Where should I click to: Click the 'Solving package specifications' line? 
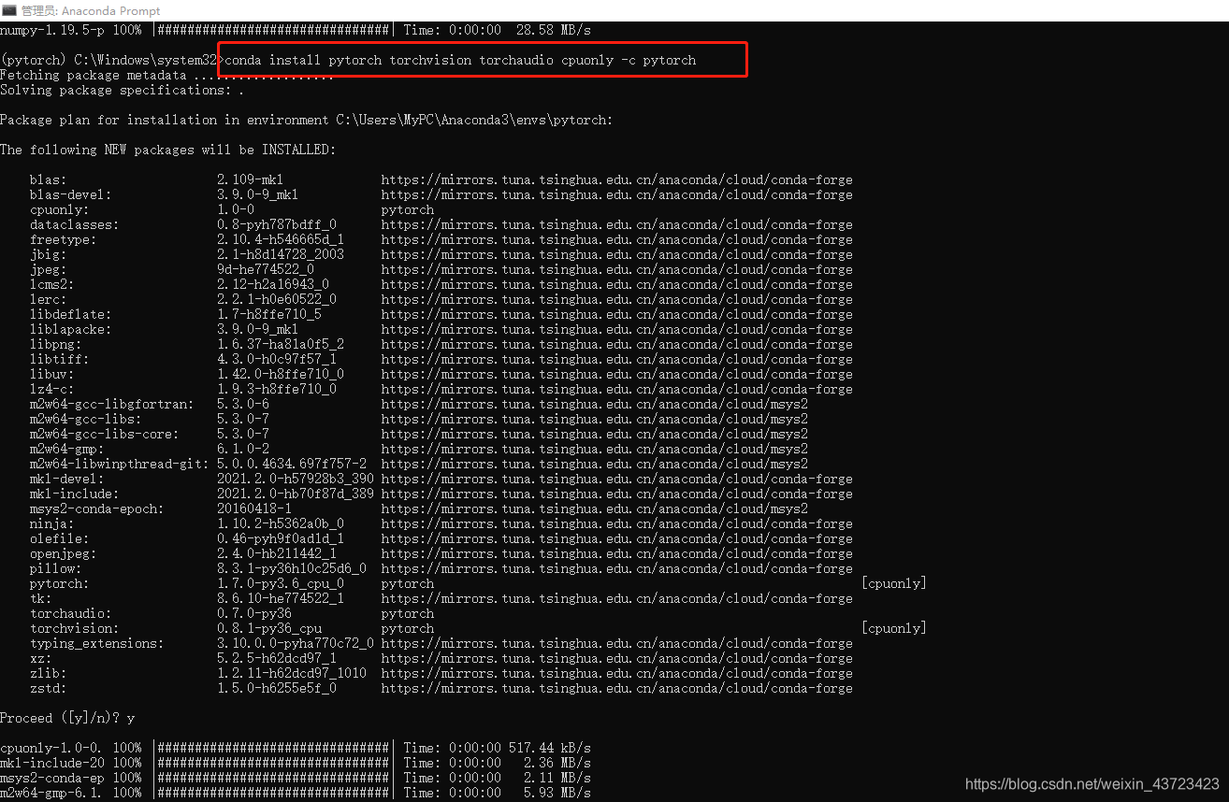tap(122, 90)
